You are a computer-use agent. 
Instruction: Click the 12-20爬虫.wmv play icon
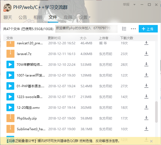pyautogui.click(x=10, y=107)
